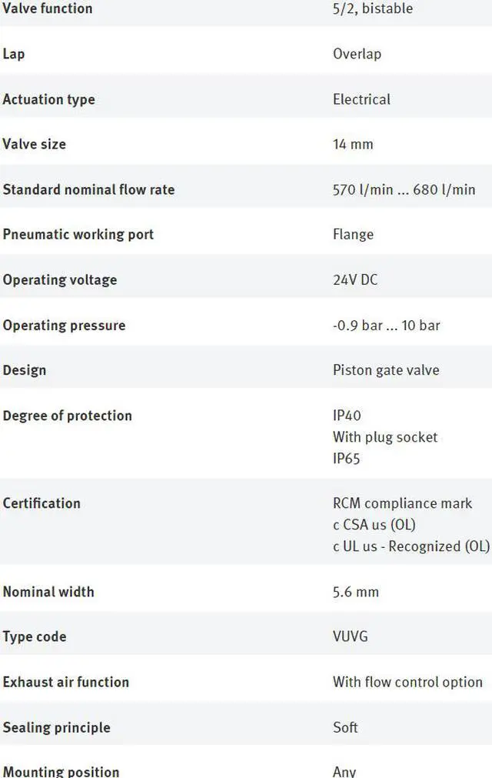
Task: Select the "570 l/min ... 680 l/min" value
Action: click(404, 189)
